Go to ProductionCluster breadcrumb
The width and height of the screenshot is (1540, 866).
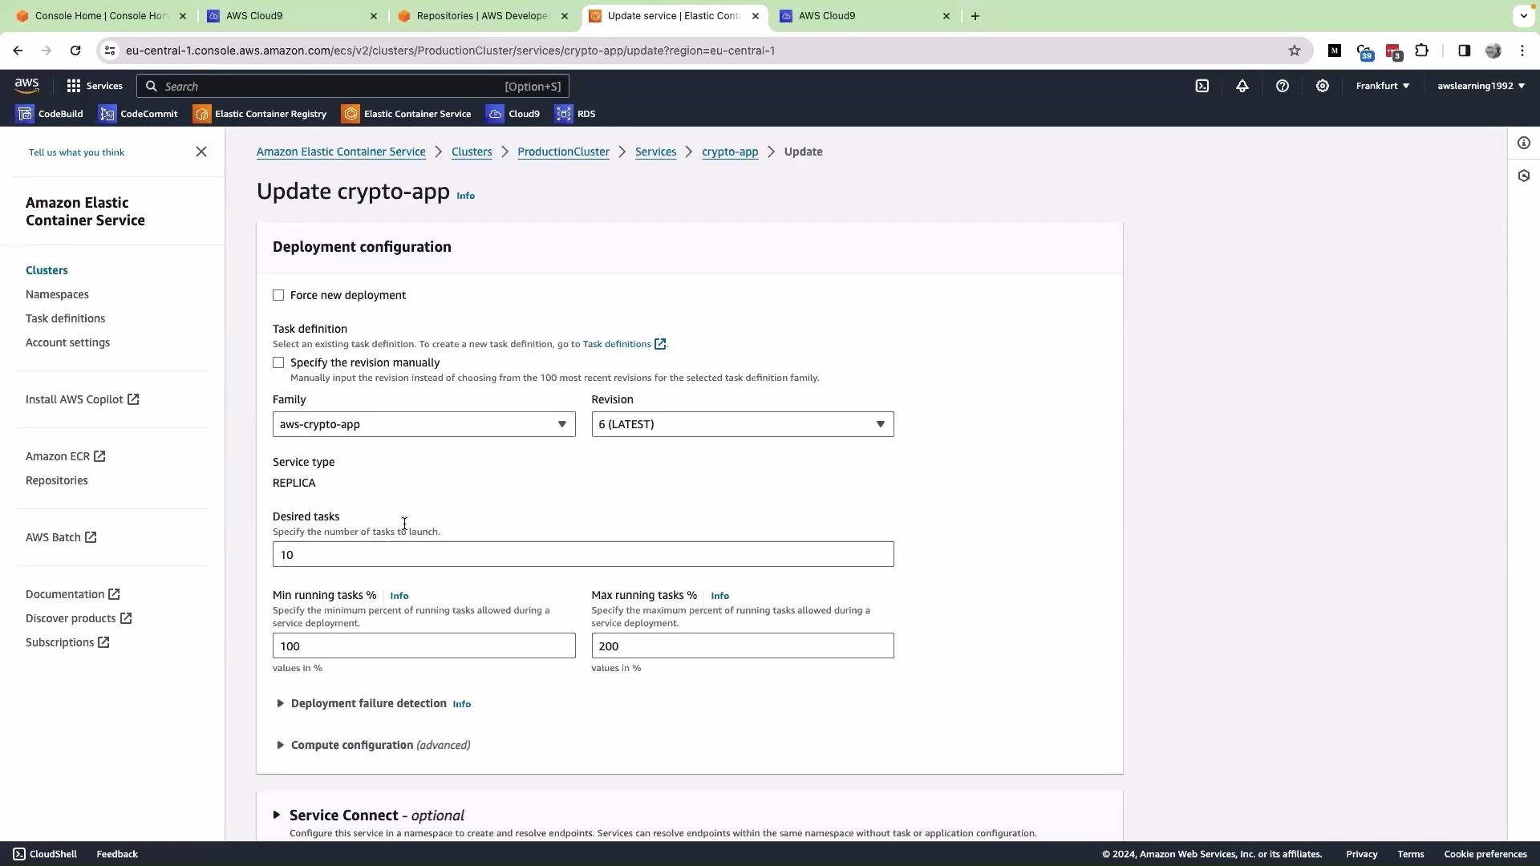point(563,152)
